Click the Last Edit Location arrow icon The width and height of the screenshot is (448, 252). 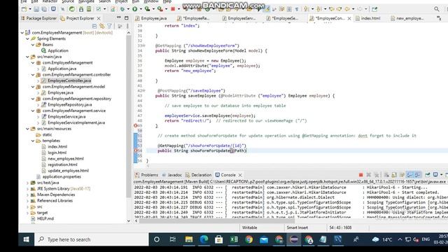(332, 9)
